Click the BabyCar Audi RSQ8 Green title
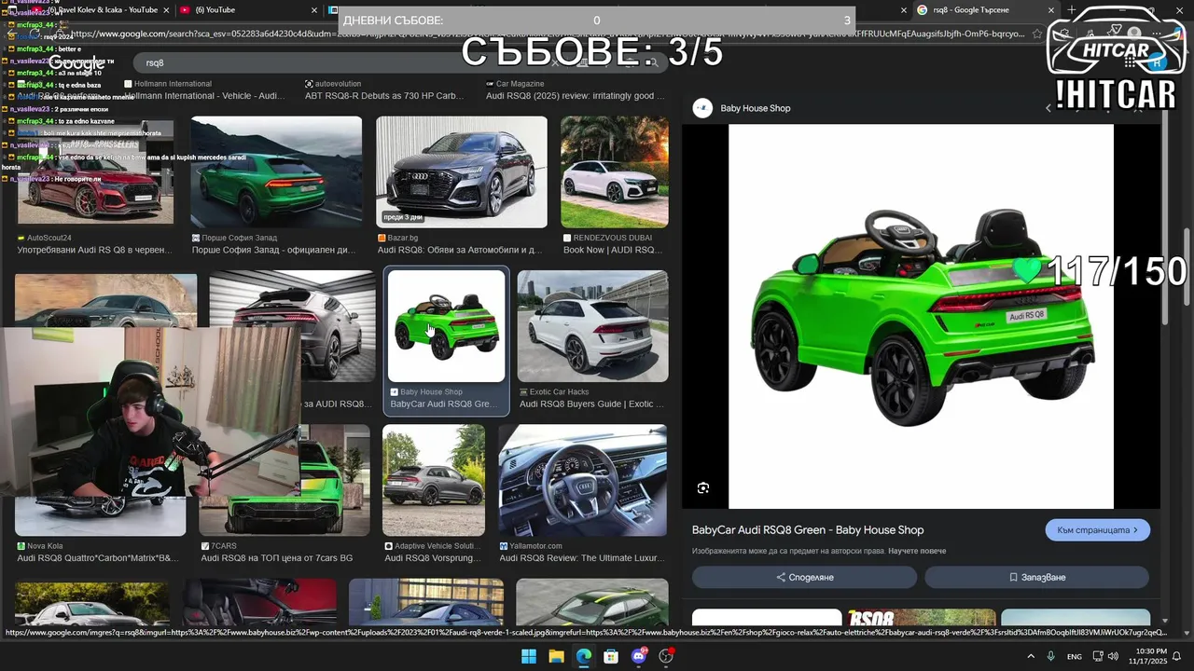1194x671 pixels. click(x=808, y=530)
